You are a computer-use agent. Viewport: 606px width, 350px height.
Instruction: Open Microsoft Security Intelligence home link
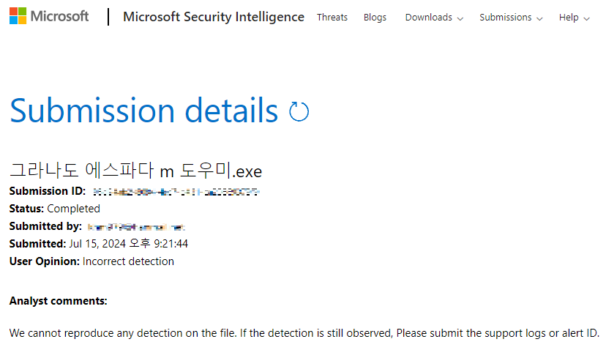214,17
